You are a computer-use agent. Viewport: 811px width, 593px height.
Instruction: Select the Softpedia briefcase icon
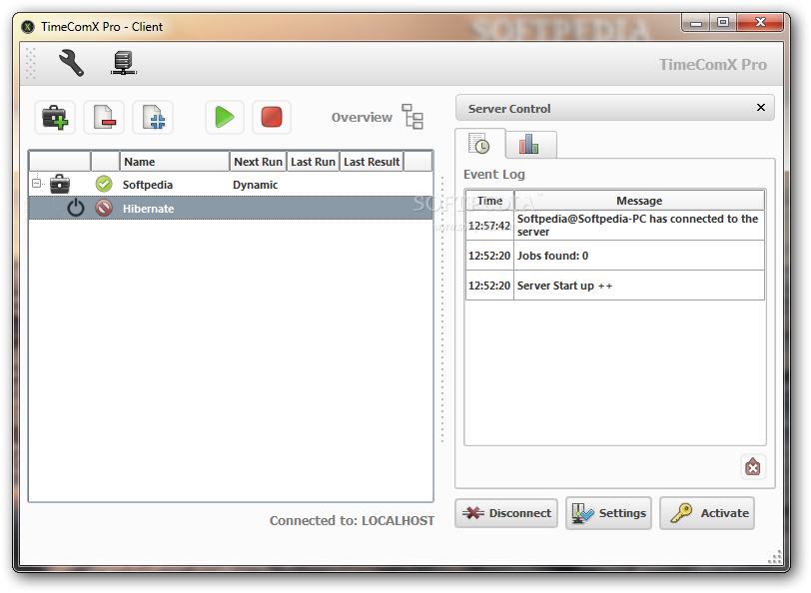[x=60, y=184]
